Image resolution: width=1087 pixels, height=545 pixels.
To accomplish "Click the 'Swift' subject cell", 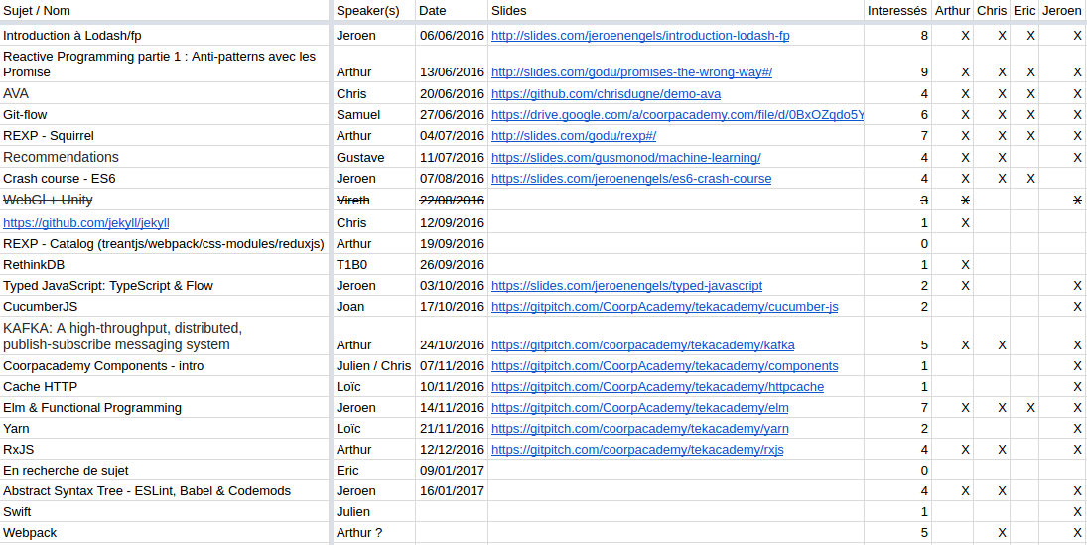I will click(165, 511).
